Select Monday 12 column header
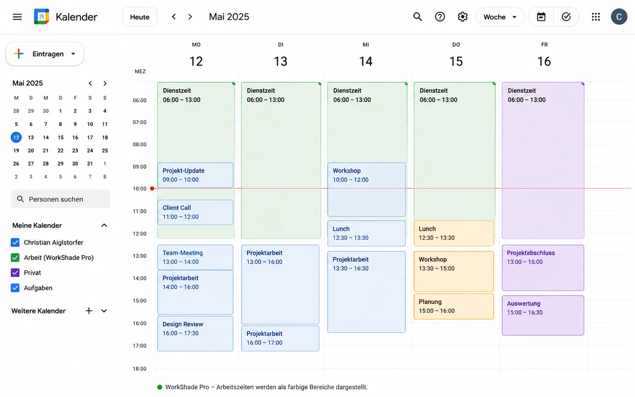The image size is (635, 397). pos(196,55)
